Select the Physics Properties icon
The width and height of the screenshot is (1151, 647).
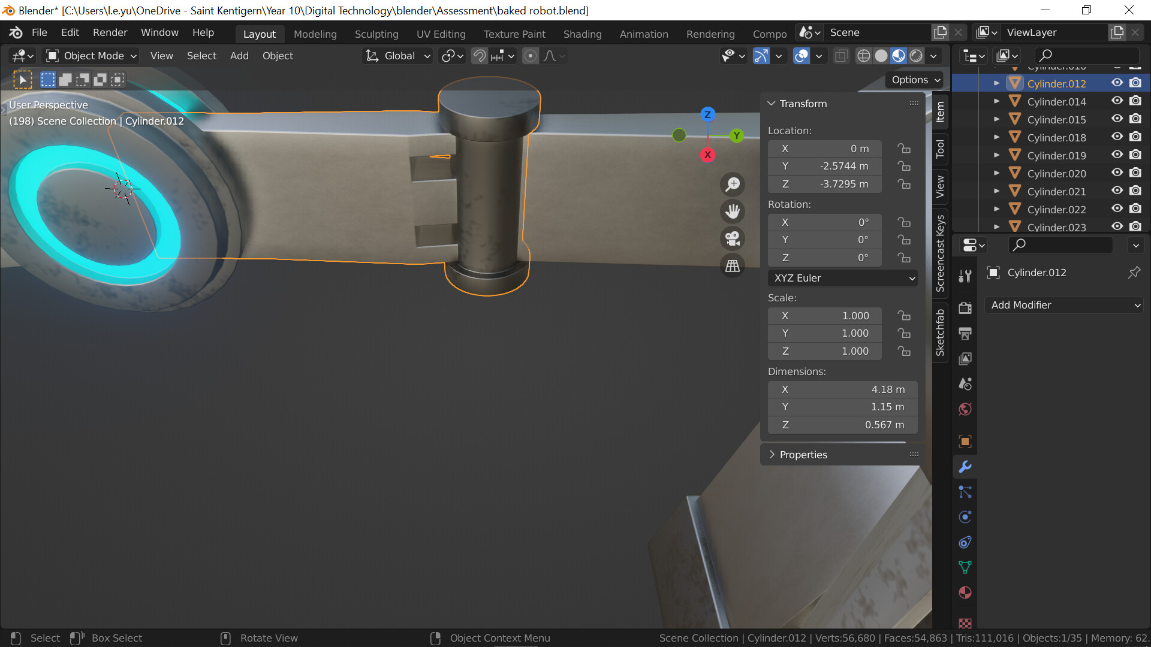coord(965,516)
